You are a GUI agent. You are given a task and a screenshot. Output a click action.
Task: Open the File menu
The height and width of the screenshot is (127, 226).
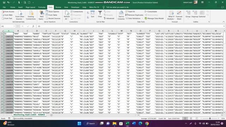coord(4,7)
